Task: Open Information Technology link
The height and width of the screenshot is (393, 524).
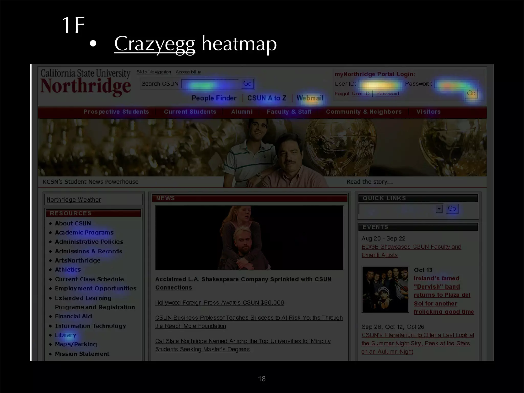Action: click(x=91, y=326)
